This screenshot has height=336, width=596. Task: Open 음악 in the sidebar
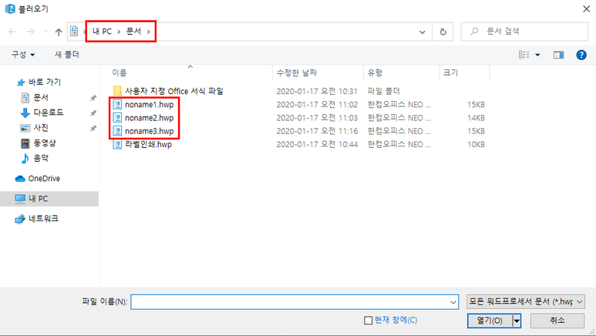tap(41, 159)
